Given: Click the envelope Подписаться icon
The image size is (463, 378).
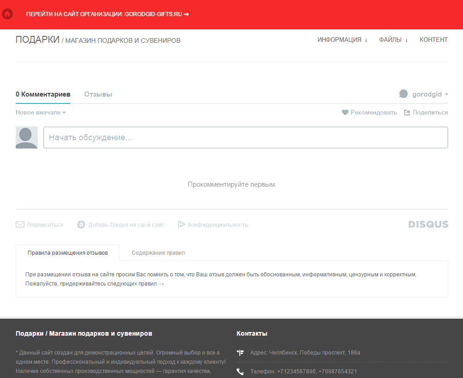Looking at the screenshot, I should pyautogui.click(x=20, y=225).
